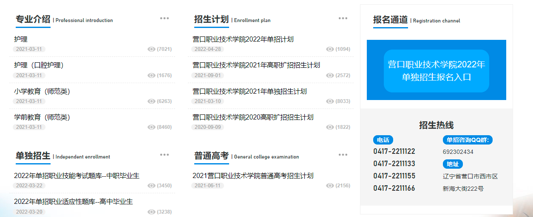Click eye icon beside 1094 views
The width and height of the screenshot is (533, 217).
(330, 49)
